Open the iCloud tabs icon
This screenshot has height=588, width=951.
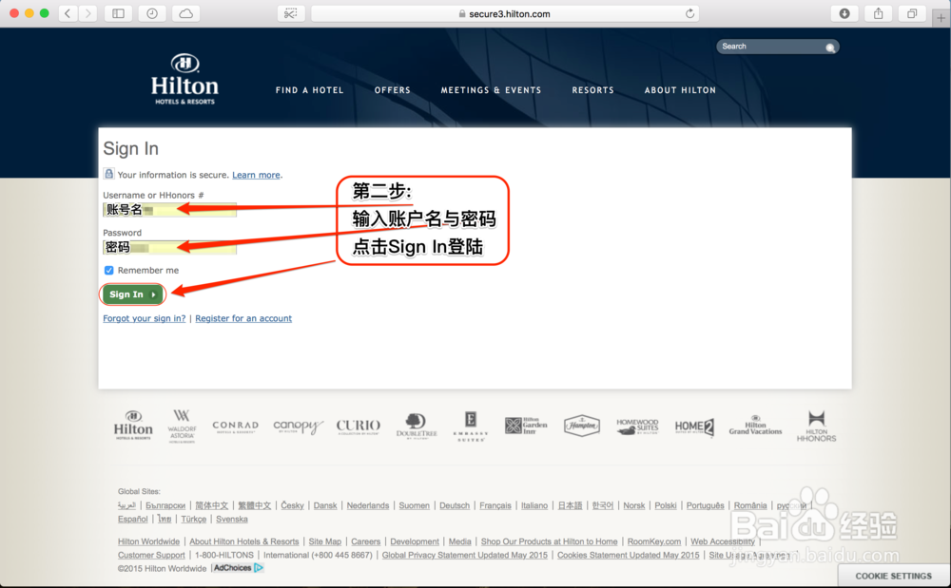pos(186,13)
